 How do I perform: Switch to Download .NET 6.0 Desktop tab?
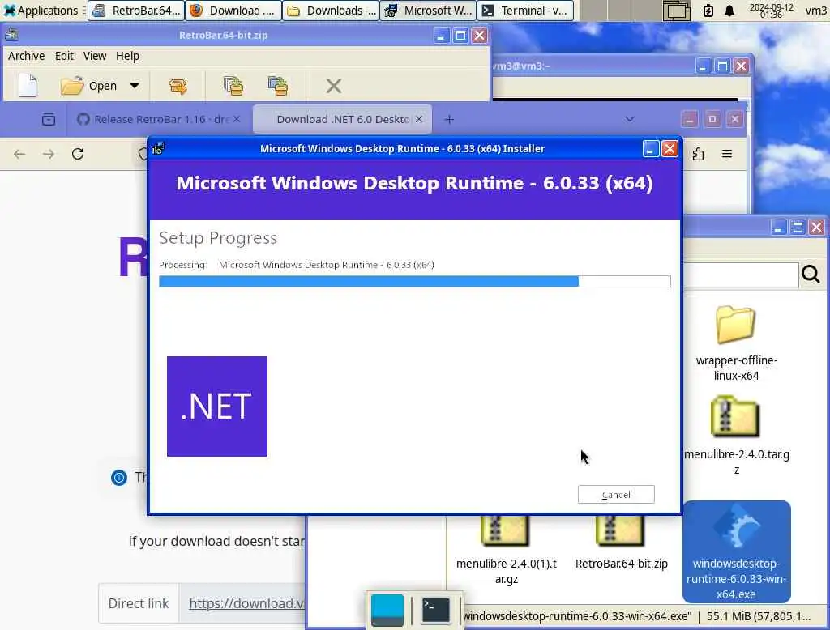[x=343, y=120]
